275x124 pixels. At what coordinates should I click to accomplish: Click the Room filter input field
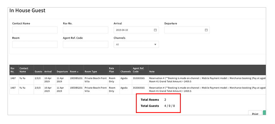(35, 44)
